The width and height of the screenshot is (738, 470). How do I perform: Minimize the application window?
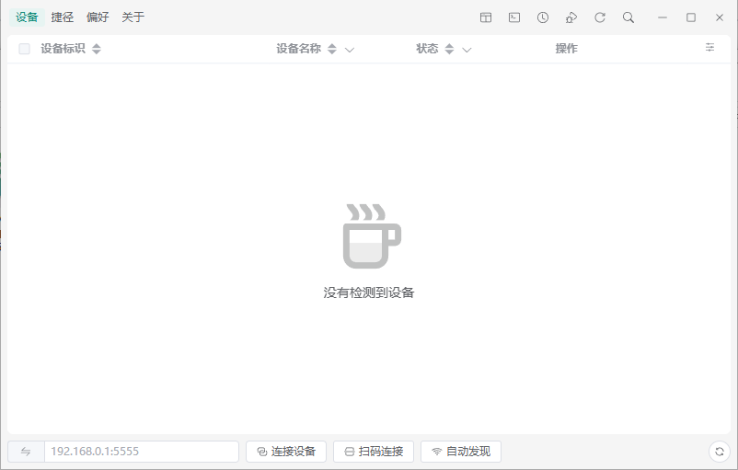(x=663, y=17)
